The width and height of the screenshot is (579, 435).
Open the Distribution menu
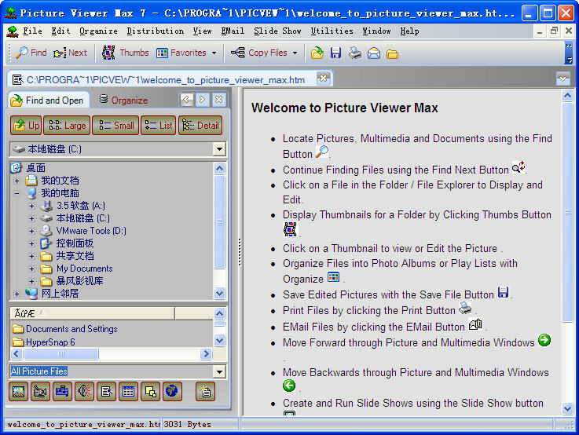point(155,31)
